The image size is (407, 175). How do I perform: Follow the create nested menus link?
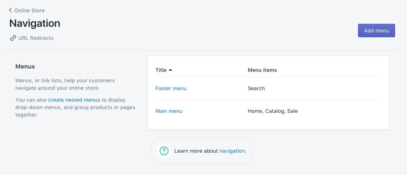point(74,100)
